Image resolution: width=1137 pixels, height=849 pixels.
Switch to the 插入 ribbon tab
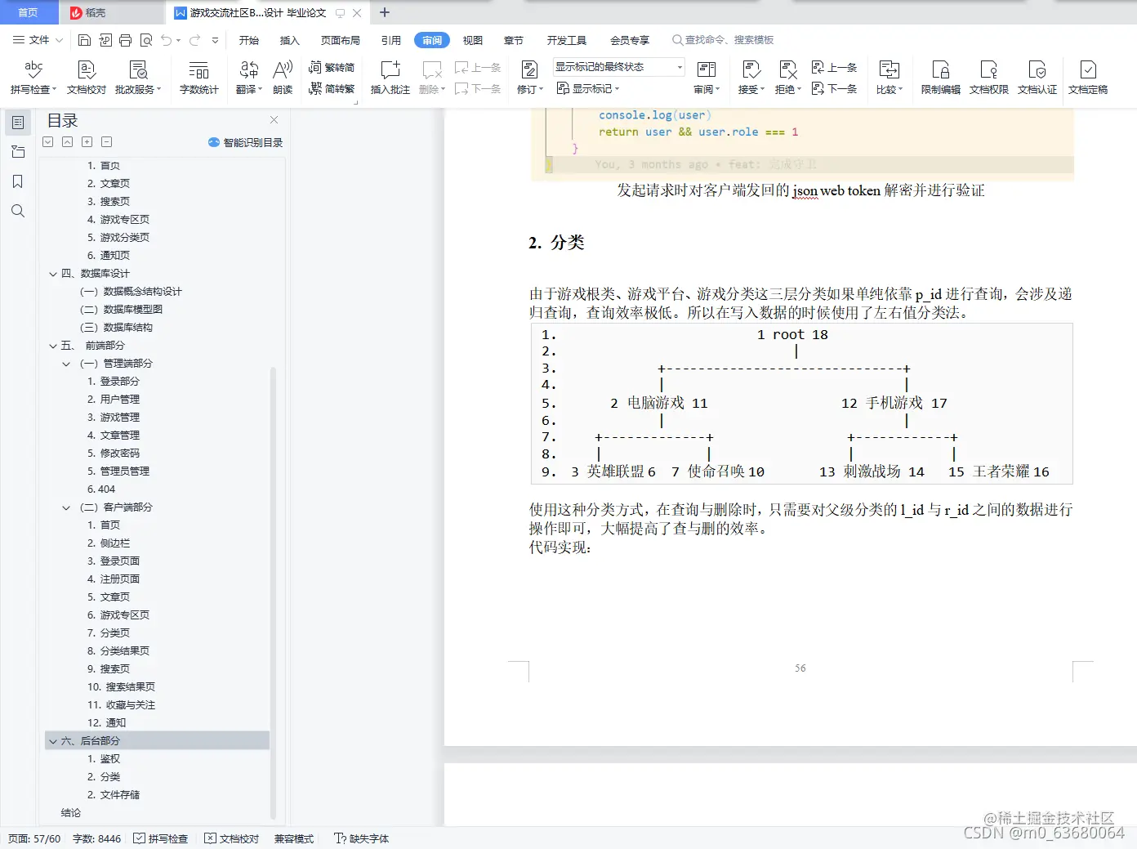click(290, 40)
